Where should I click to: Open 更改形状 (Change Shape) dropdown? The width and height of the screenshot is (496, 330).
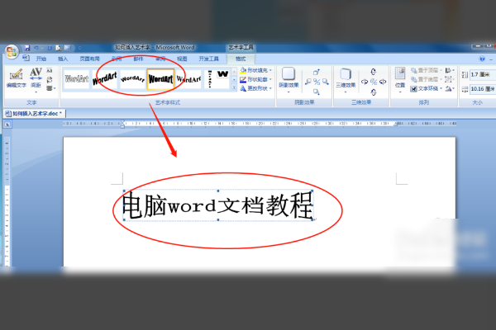[x=256, y=88]
